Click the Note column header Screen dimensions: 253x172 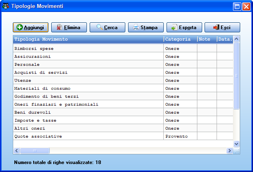coord(207,39)
